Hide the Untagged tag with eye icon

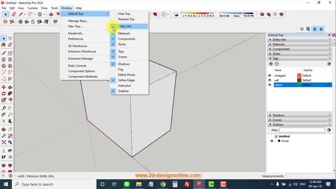(270, 76)
